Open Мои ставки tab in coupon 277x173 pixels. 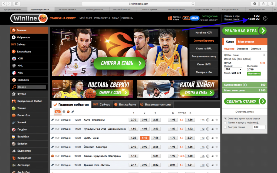(246, 42)
